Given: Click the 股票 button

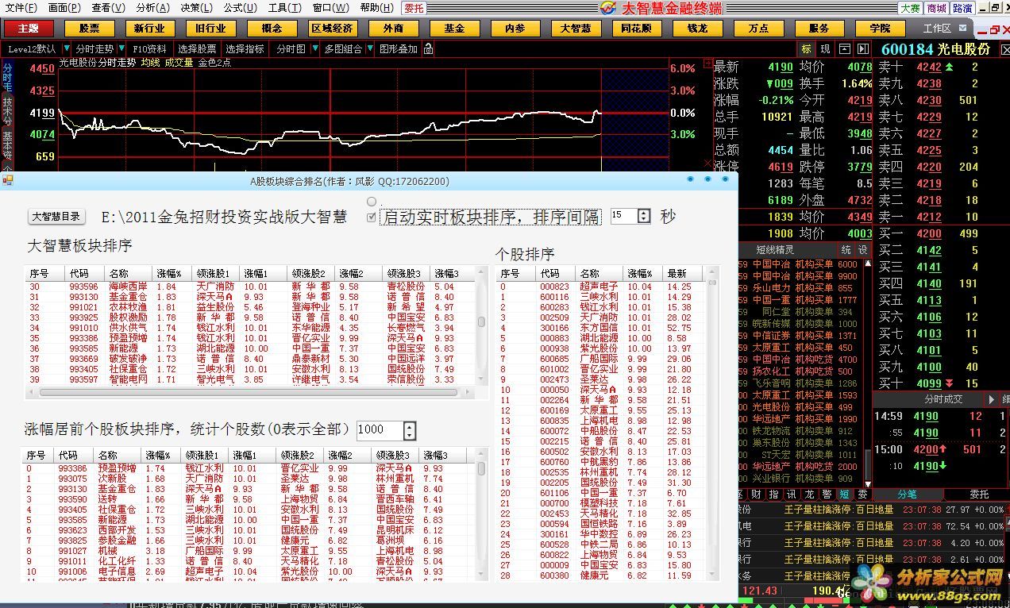Looking at the screenshot, I should point(89,28).
